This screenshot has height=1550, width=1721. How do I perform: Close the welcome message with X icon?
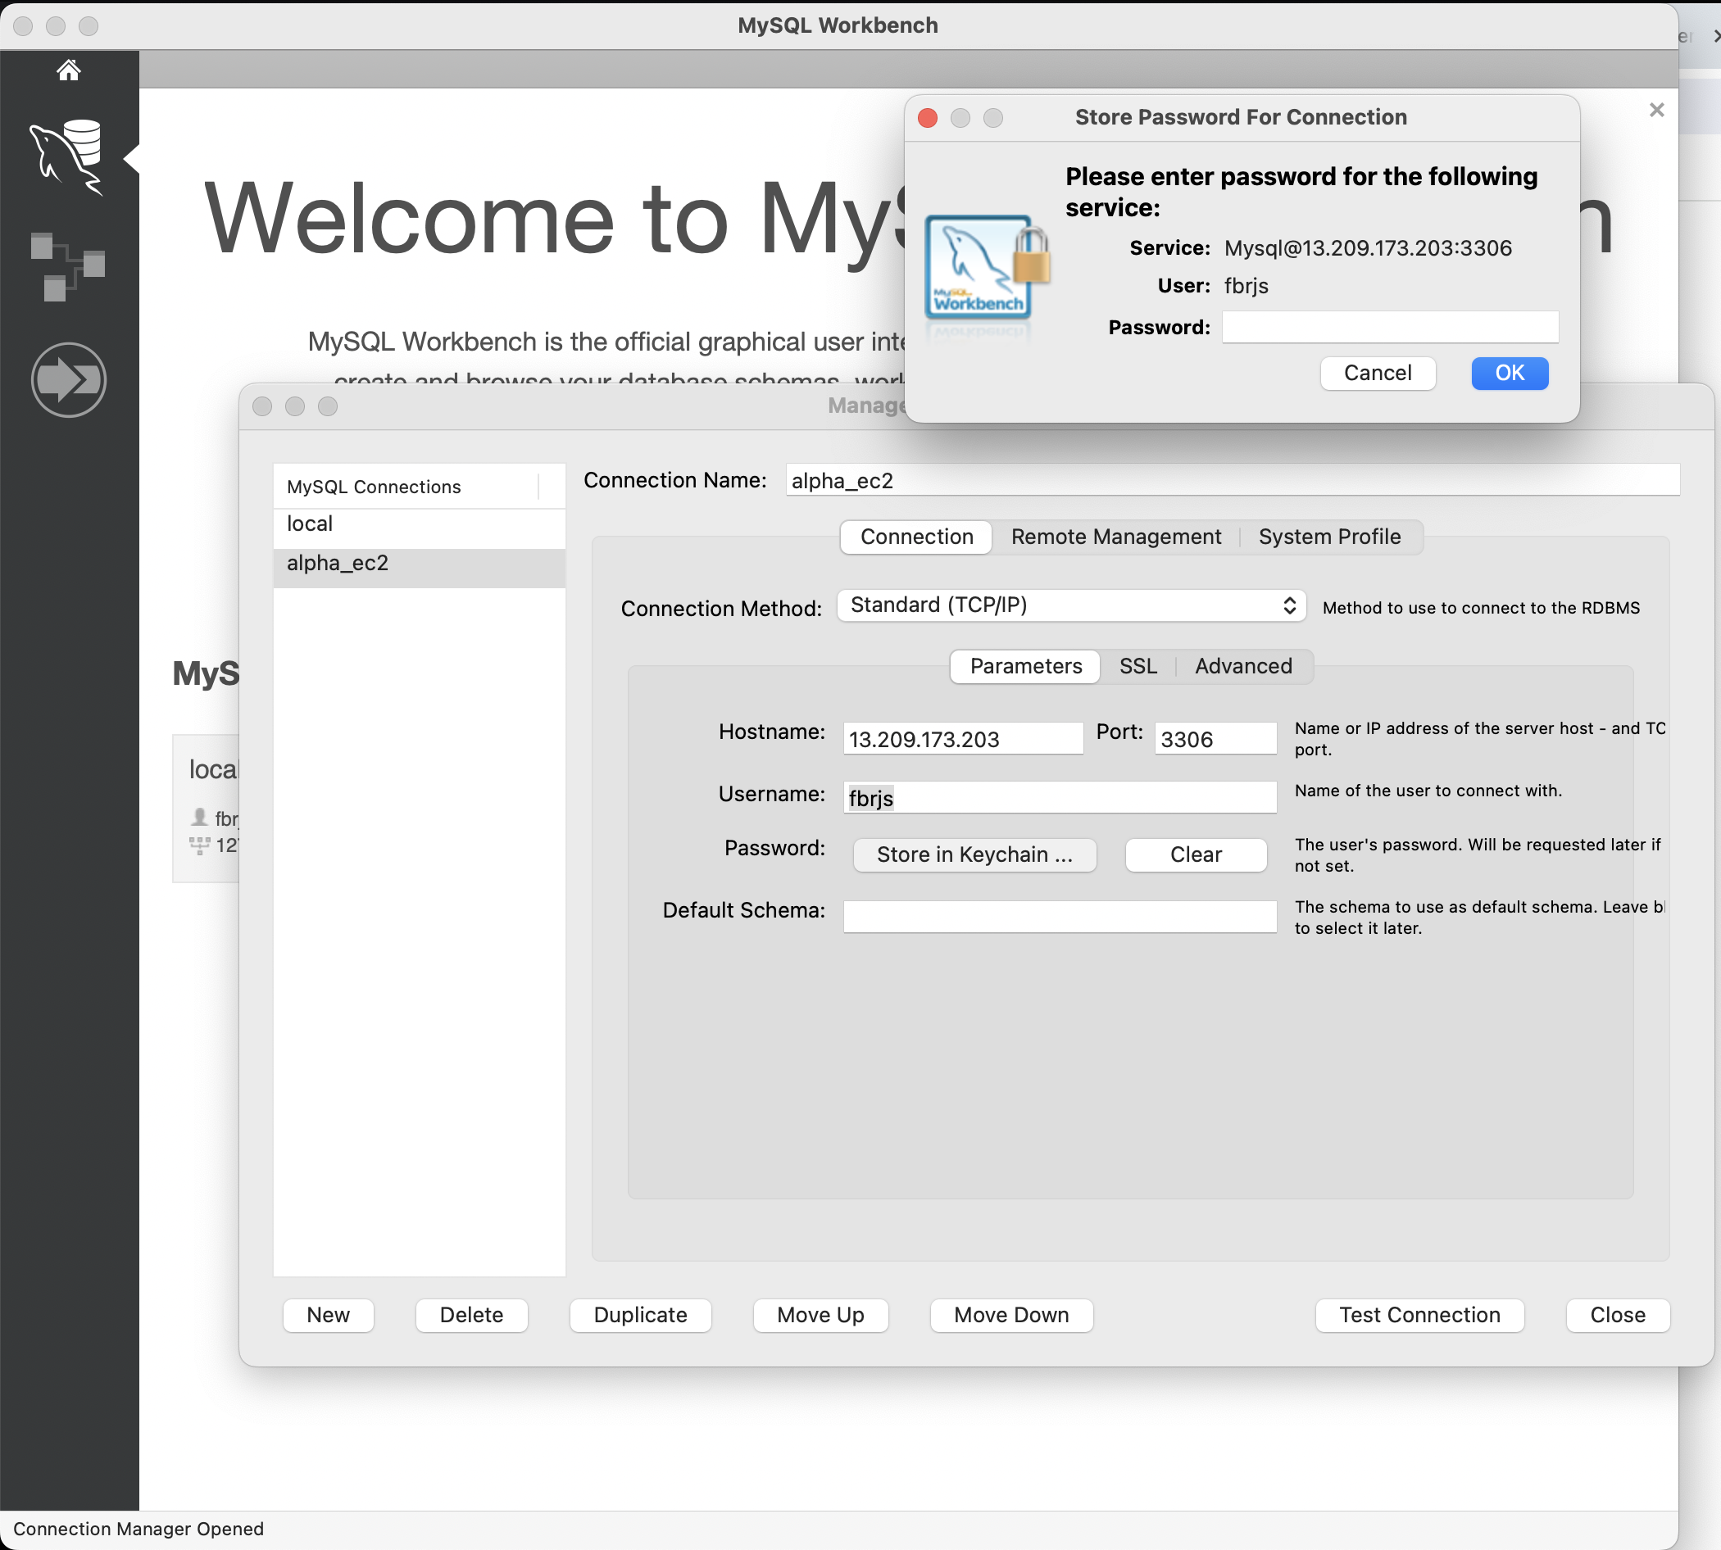(x=1656, y=110)
